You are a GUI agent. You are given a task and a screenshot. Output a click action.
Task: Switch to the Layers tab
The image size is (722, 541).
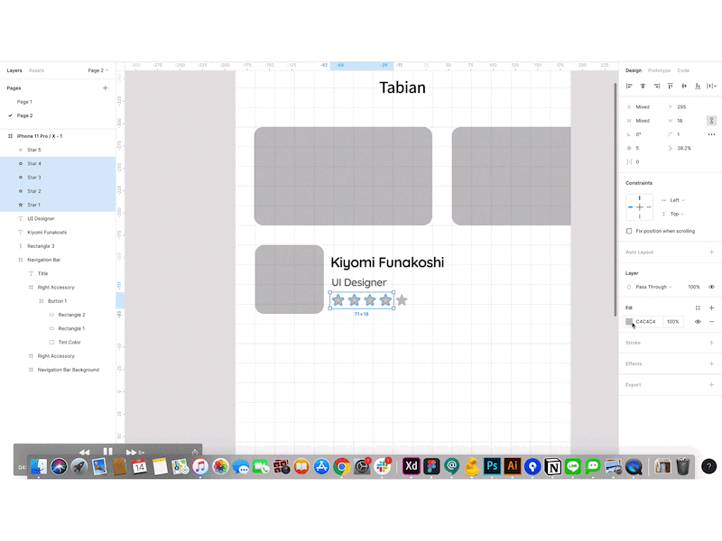pos(14,70)
